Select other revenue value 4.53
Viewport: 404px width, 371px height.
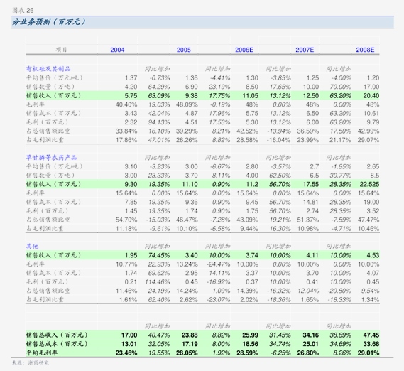(x=373, y=255)
